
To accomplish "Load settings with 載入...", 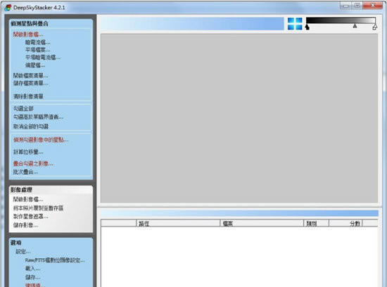I will point(32,269).
